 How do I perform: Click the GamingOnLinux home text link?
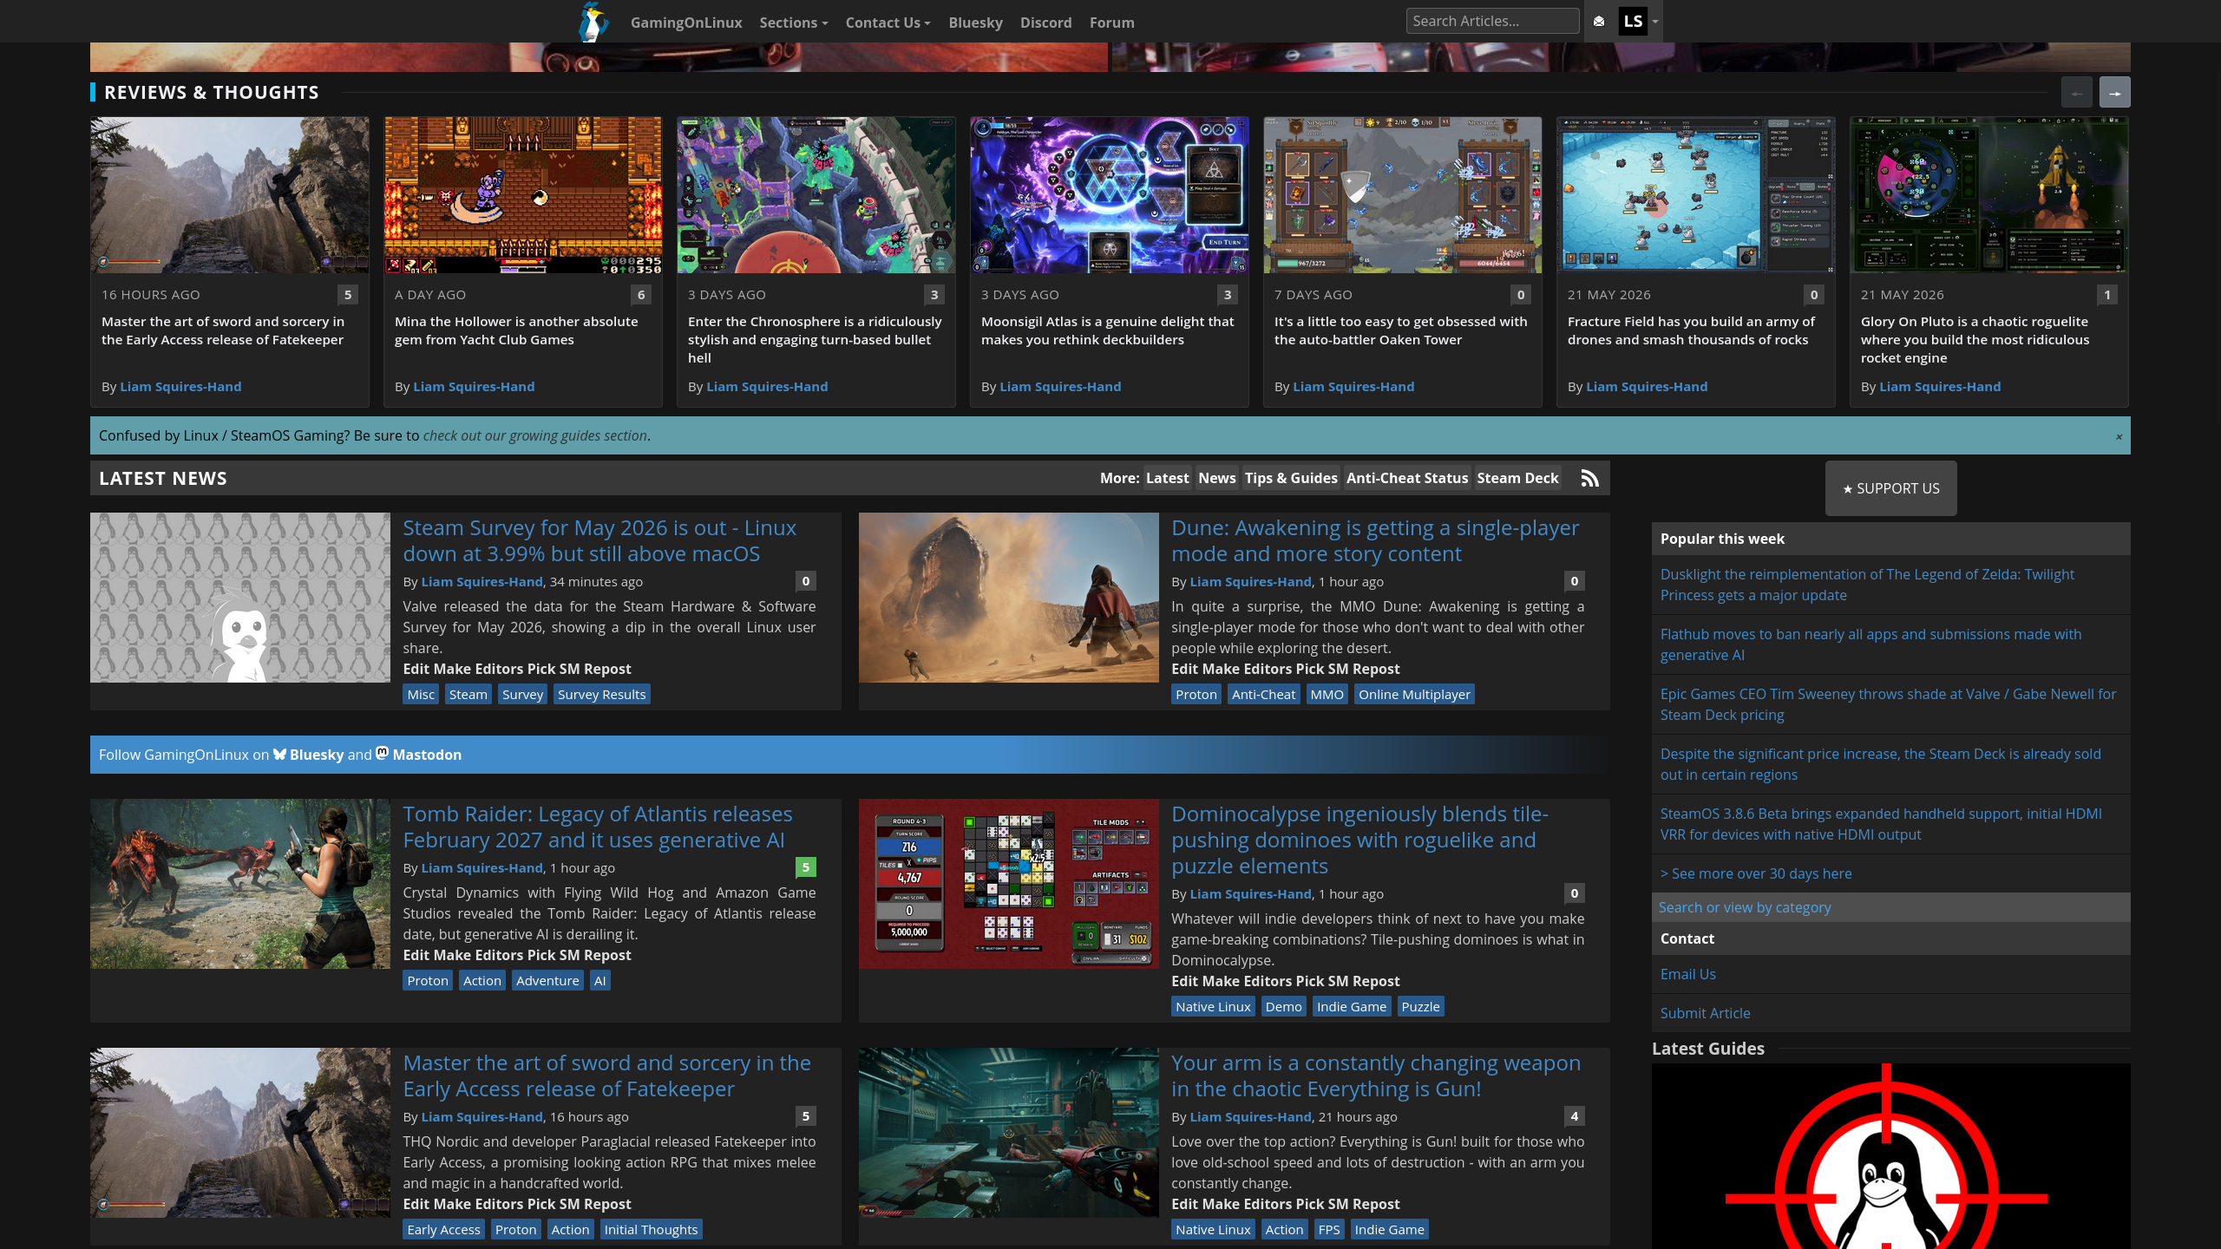[685, 23]
